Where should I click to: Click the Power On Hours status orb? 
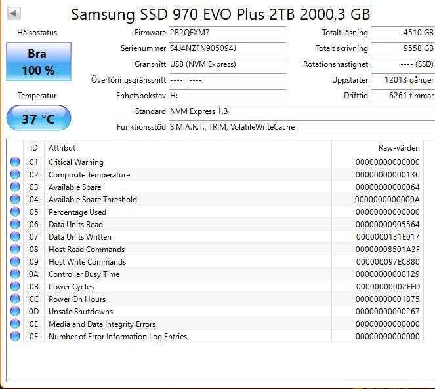15,299
